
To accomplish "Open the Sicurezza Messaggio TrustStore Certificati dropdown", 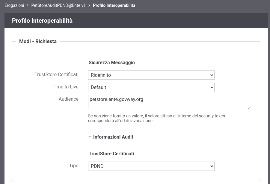I will click(151, 75).
